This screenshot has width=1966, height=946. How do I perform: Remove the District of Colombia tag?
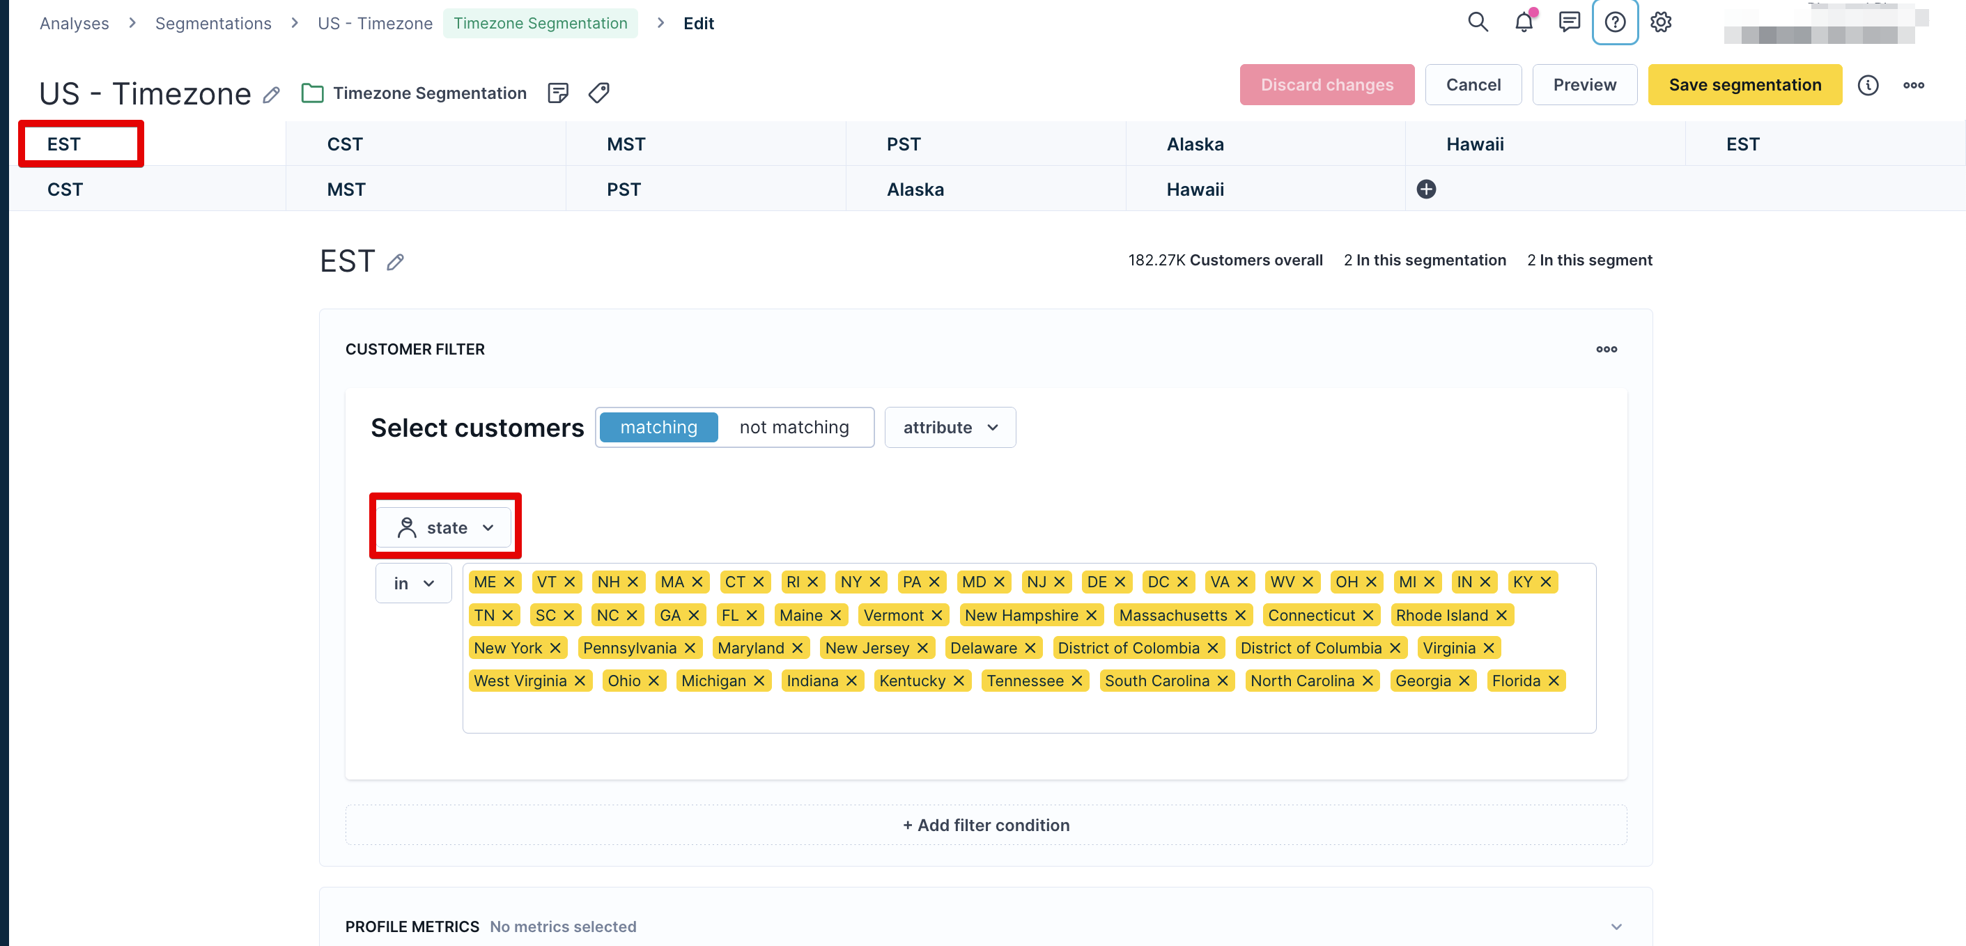[1213, 648]
